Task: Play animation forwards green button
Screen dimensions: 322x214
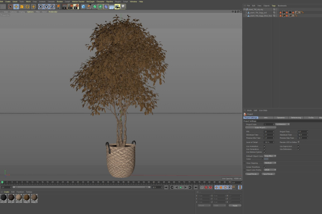Action: (181, 187)
